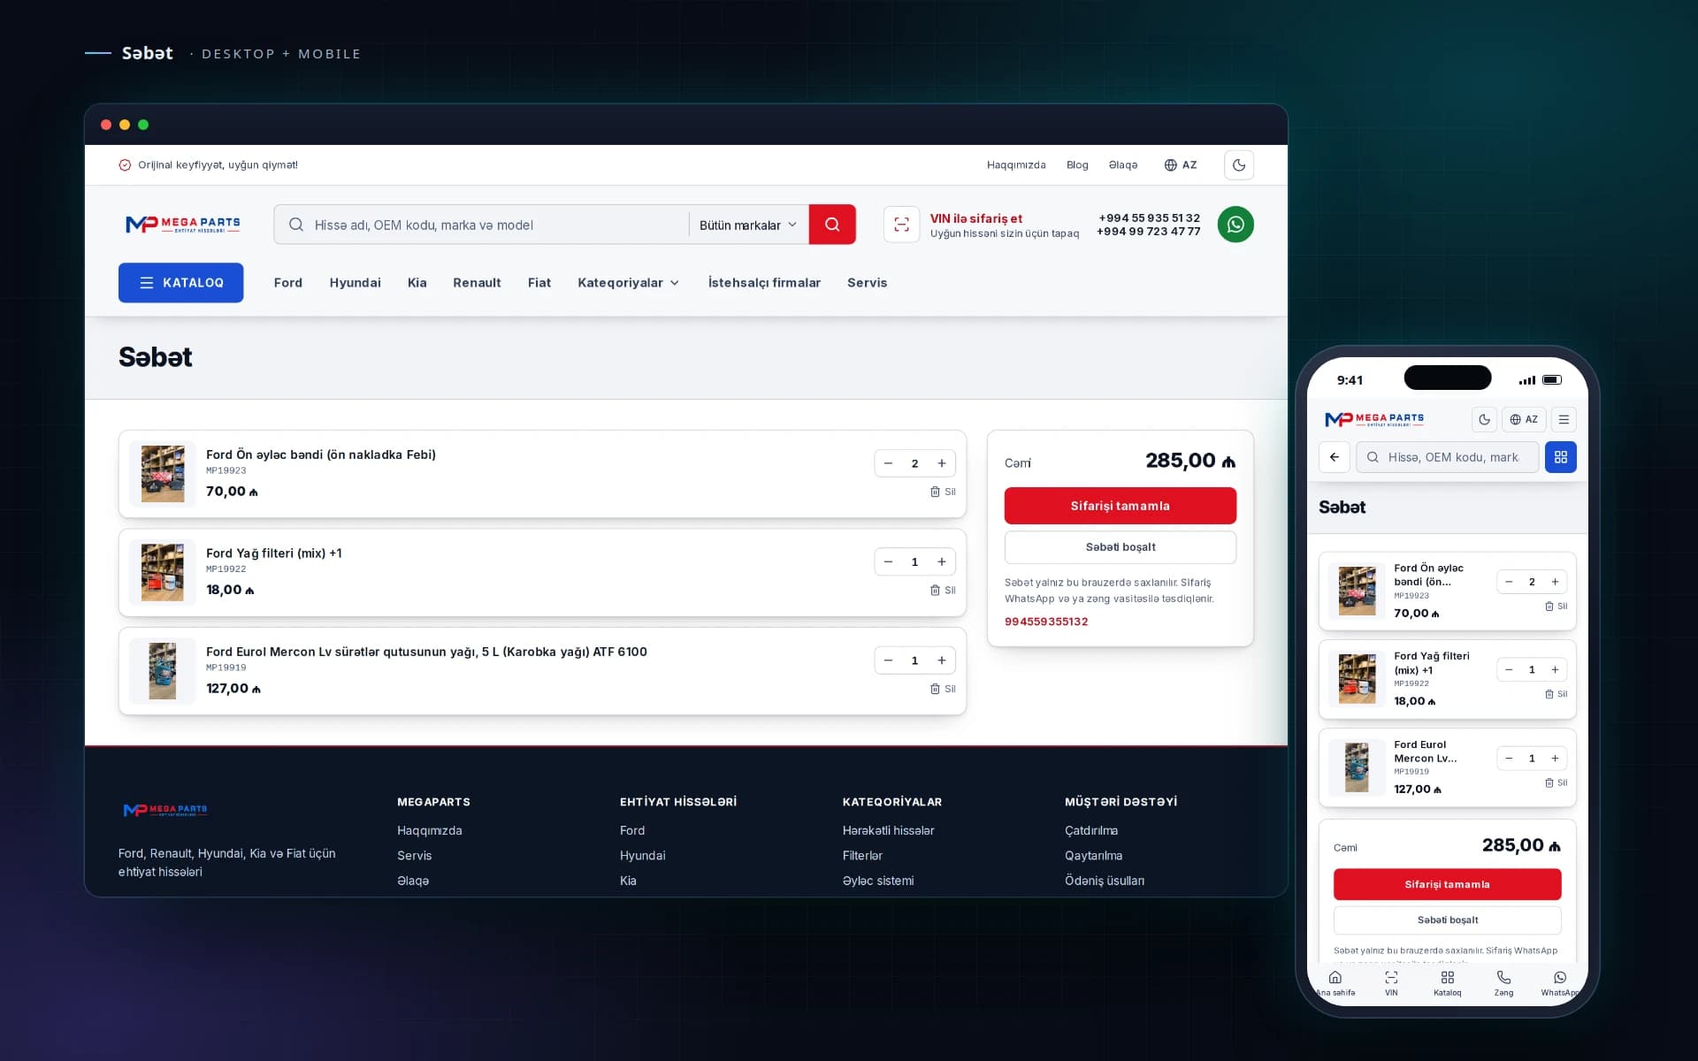
Task: Increase quantity of Ford Ön əyləc on mobile
Action: click(1555, 582)
